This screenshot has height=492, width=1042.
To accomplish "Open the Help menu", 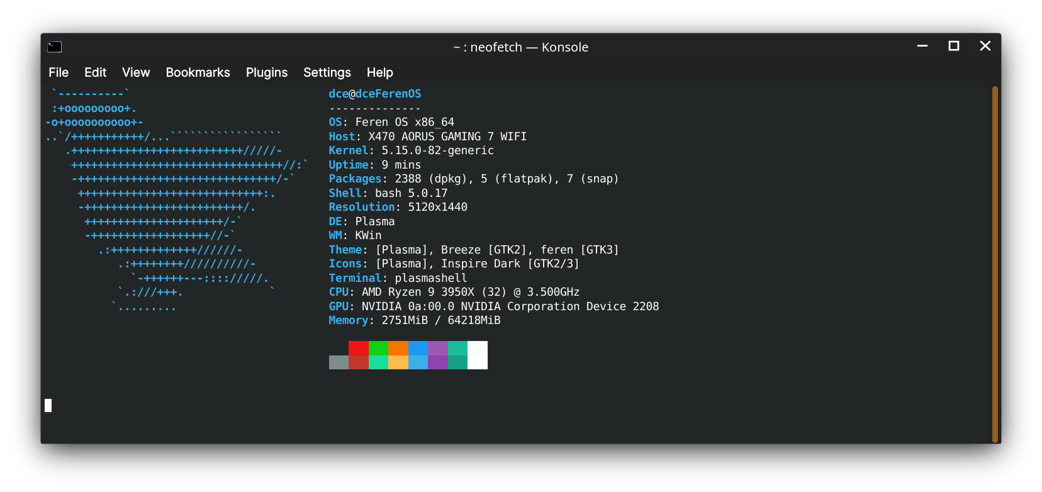I will [380, 72].
